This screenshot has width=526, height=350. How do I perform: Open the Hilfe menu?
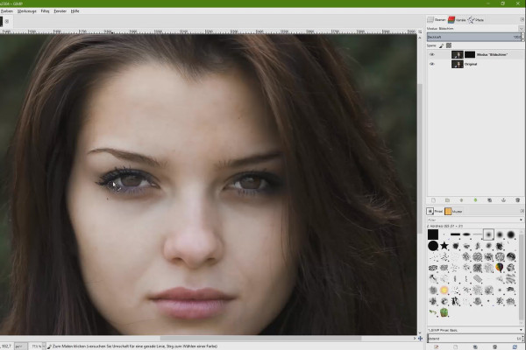[x=75, y=11]
